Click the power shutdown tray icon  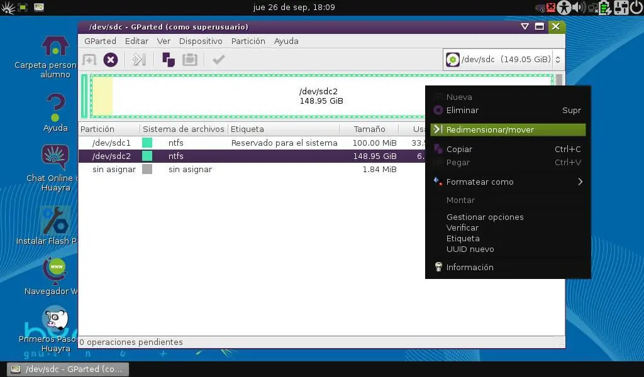[636, 8]
